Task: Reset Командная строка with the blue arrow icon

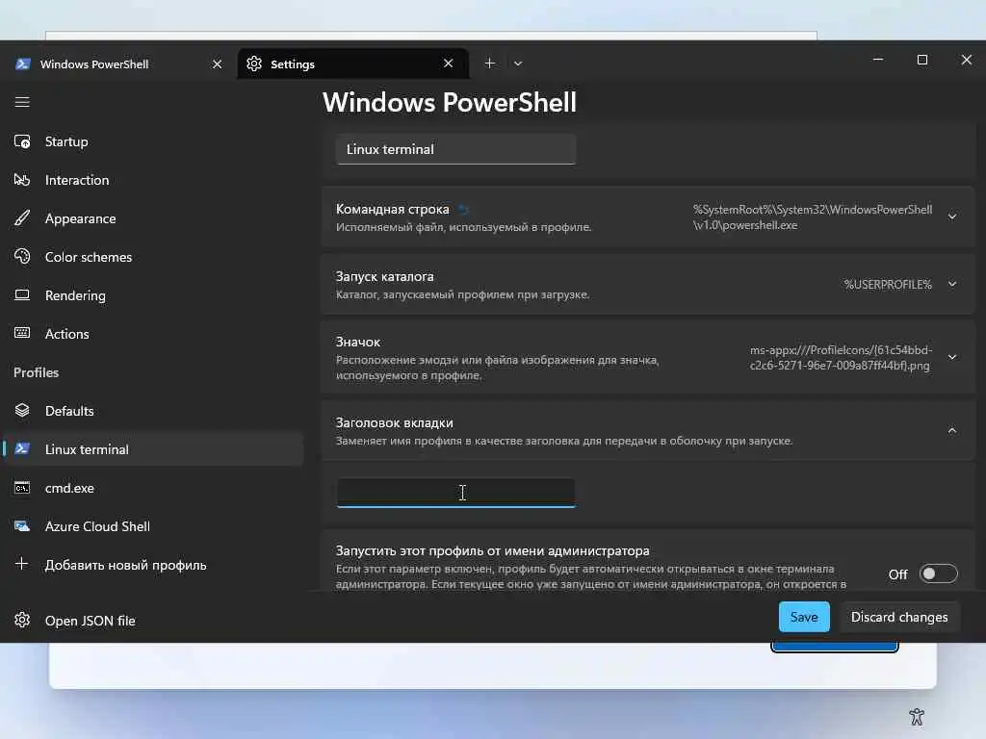Action: pyautogui.click(x=463, y=209)
